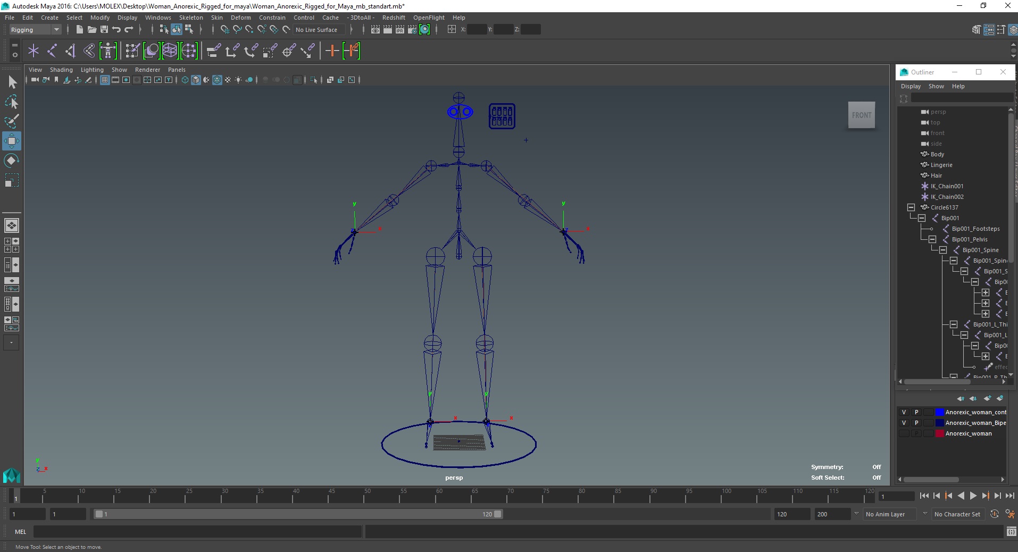Screen dimensions: 1018x552
Task: Open the Skin menu
Action: 217,18
